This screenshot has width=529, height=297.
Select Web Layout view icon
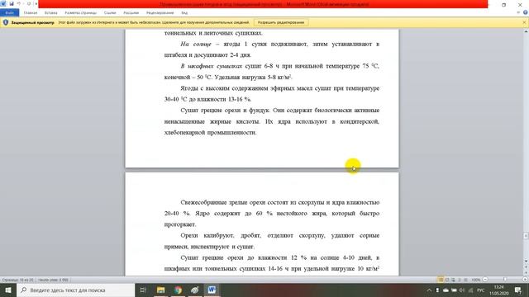click(453, 280)
